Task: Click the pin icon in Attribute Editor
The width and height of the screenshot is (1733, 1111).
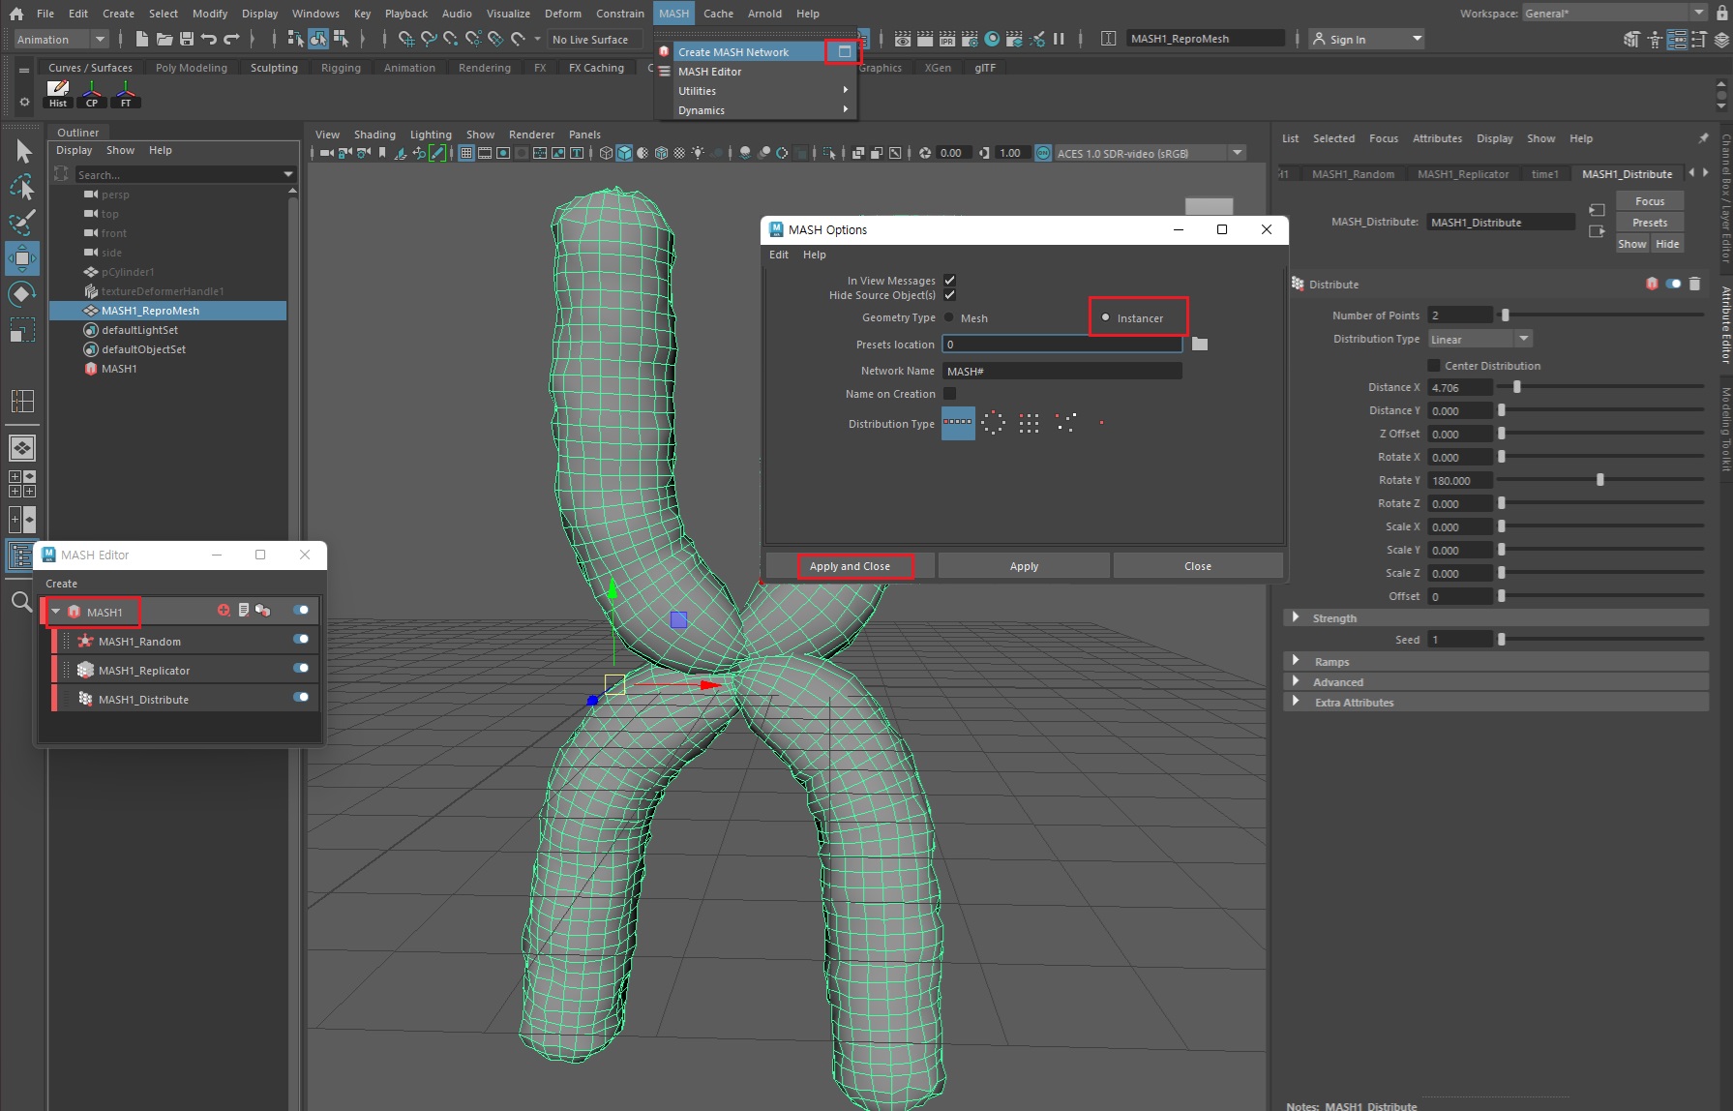Action: [x=1704, y=138]
